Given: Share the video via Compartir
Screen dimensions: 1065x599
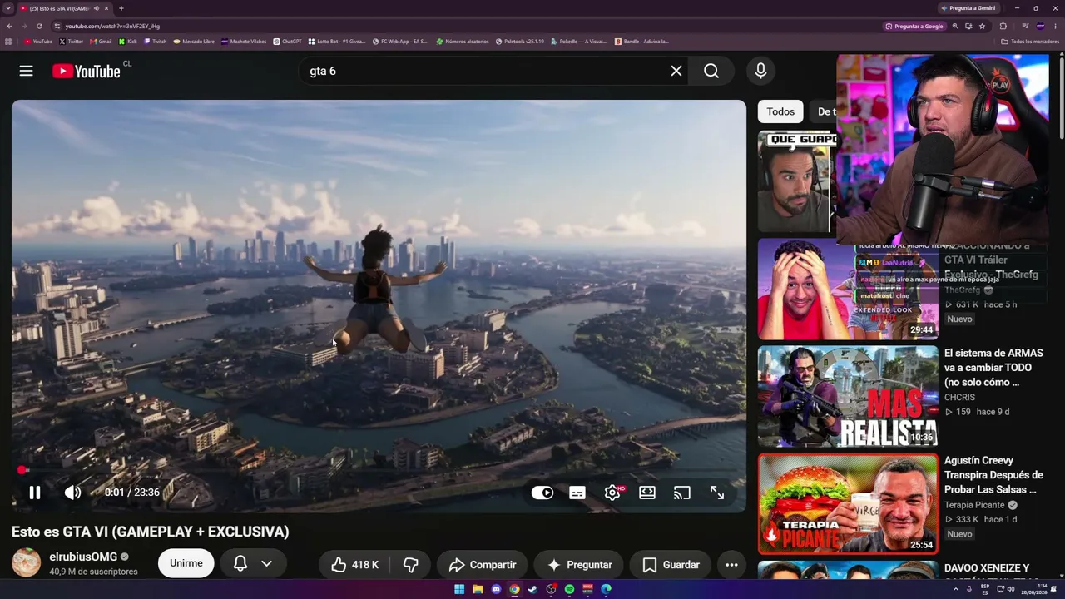Looking at the screenshot, I should [x=483, y=565].
